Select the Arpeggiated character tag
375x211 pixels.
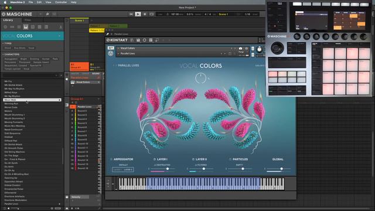coord(11,59)
